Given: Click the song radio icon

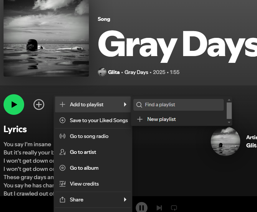Looking at the screenshot, I should pyautogui.click(x=62, y=136).
